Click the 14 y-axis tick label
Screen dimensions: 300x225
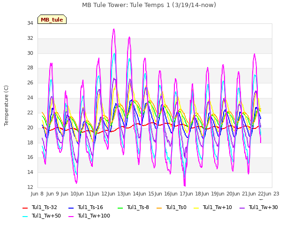(30, 172)
